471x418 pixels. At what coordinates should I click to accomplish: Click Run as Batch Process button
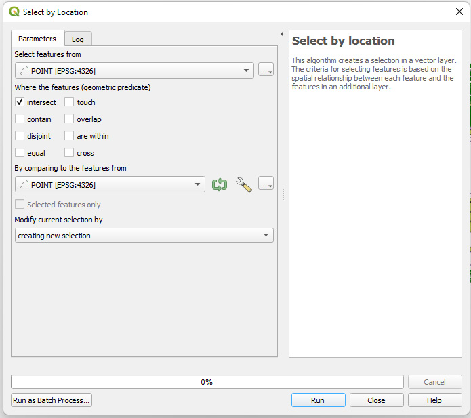click(52, 400)
